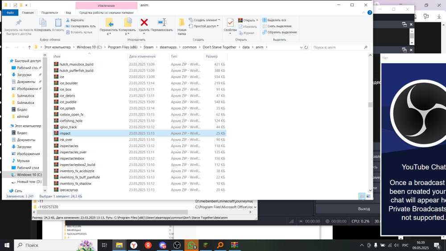Screen dimensions: 446x251
Task: Click the Pin to Quick Access icon
Action: coord(18,23)
